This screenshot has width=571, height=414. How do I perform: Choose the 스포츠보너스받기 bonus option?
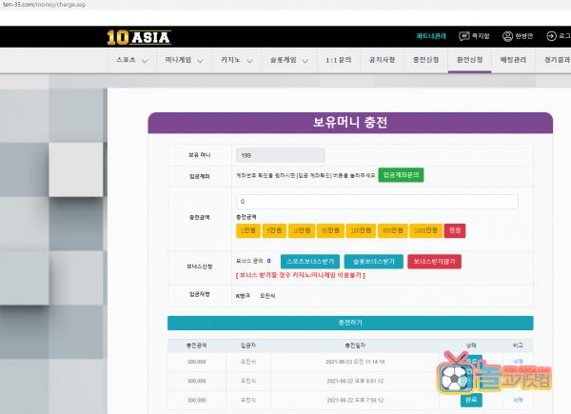[309, 261]
